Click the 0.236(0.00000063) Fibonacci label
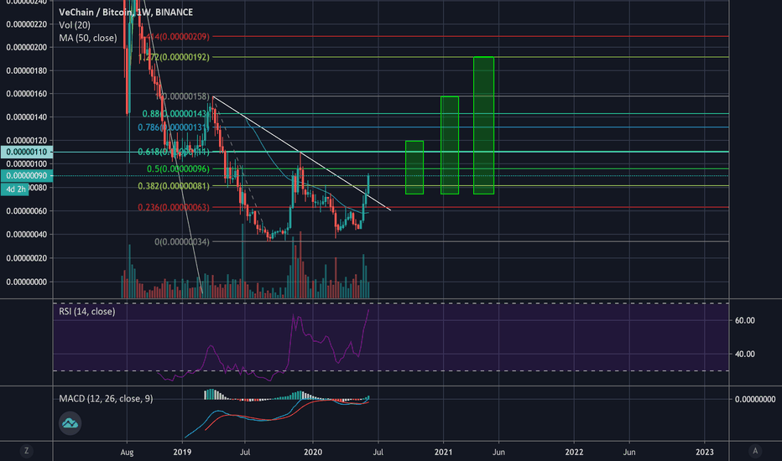 (174, 207)
